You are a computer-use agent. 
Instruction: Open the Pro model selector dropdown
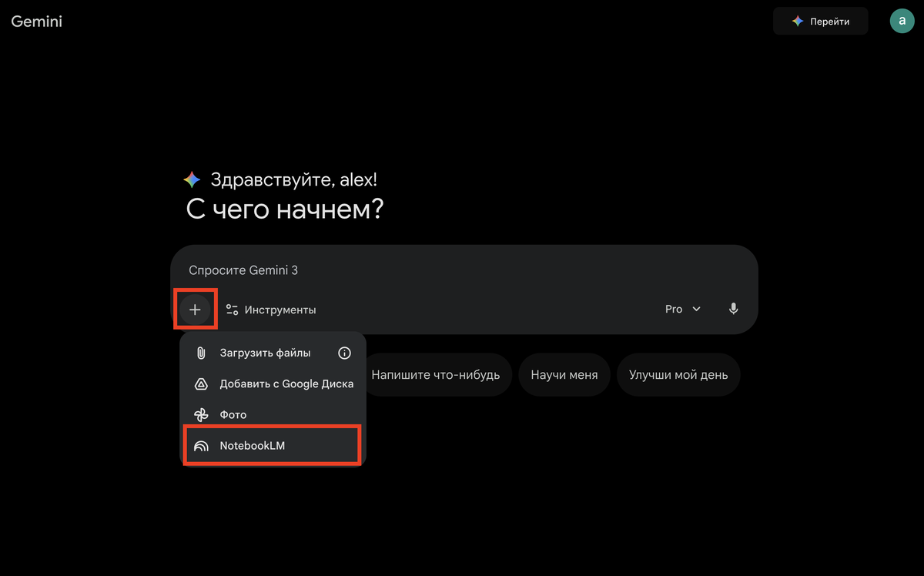coord(681,309)
